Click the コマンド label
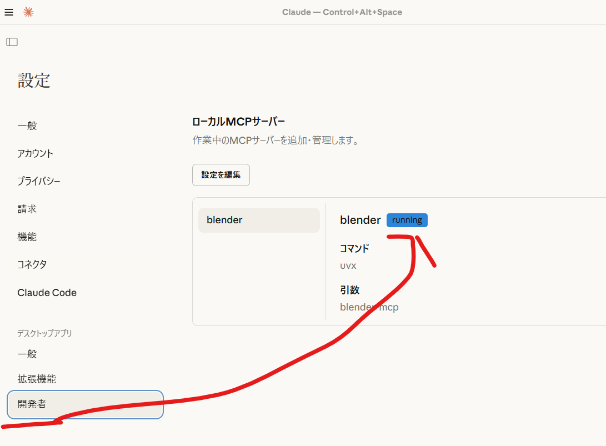This screenshot has width=606, height=446. coord(354,248)
